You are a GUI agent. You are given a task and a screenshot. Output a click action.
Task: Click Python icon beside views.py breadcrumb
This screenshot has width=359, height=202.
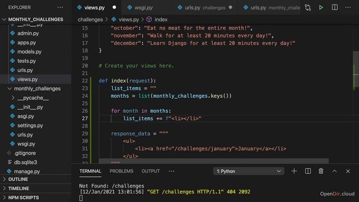click(x=114, y=19)
